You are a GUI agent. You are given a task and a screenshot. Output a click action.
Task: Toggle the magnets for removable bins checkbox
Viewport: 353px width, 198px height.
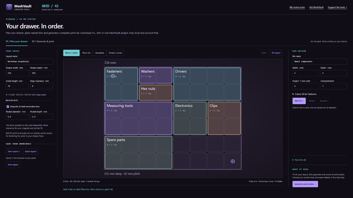8,106
